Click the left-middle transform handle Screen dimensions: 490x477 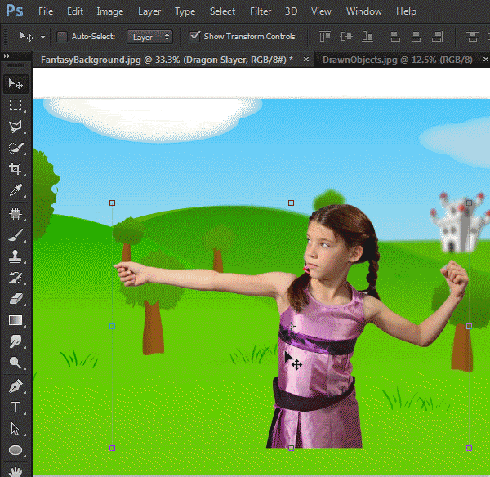(x=112, y=327)
